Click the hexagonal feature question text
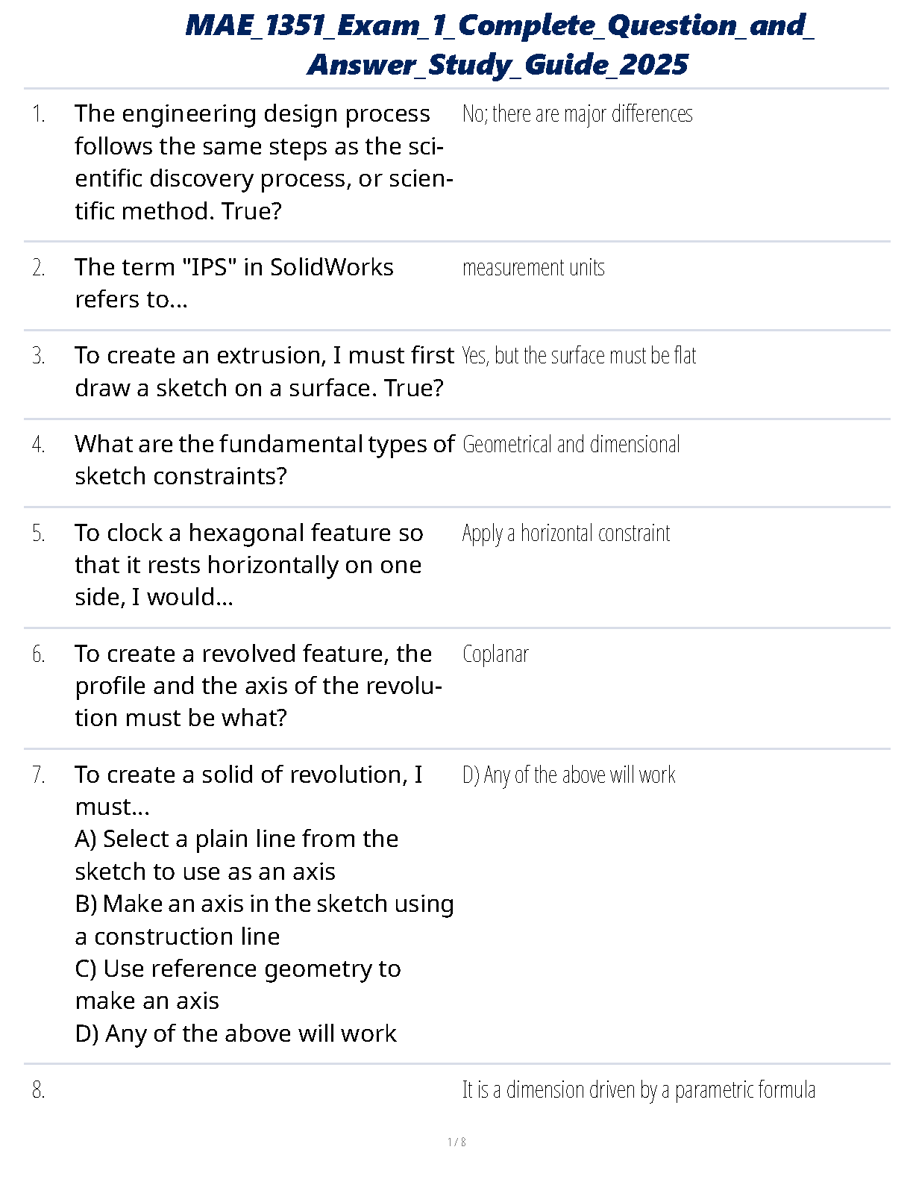The image size is (913, 1182). [249, 565]
